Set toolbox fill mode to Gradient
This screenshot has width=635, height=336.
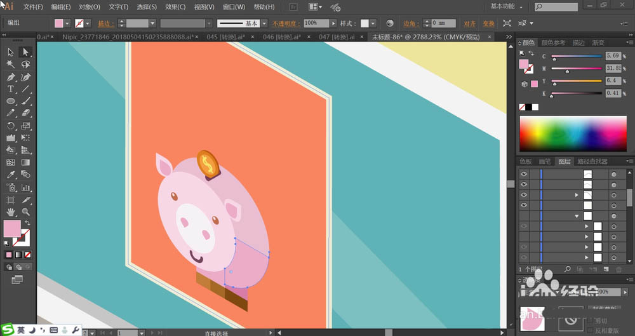point(18,255)
